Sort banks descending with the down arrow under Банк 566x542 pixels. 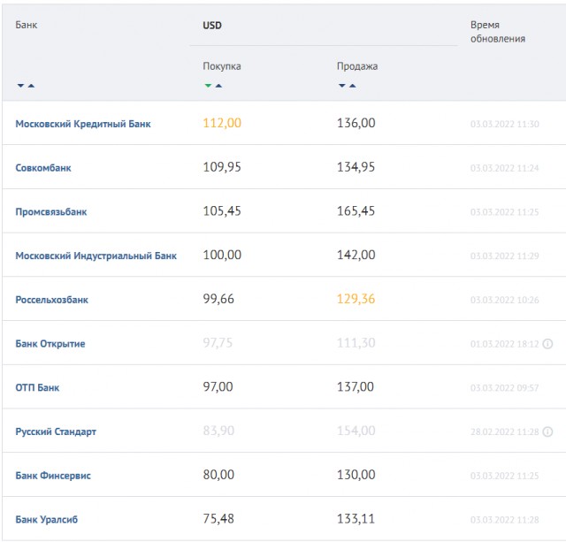(x=20, y=86)
